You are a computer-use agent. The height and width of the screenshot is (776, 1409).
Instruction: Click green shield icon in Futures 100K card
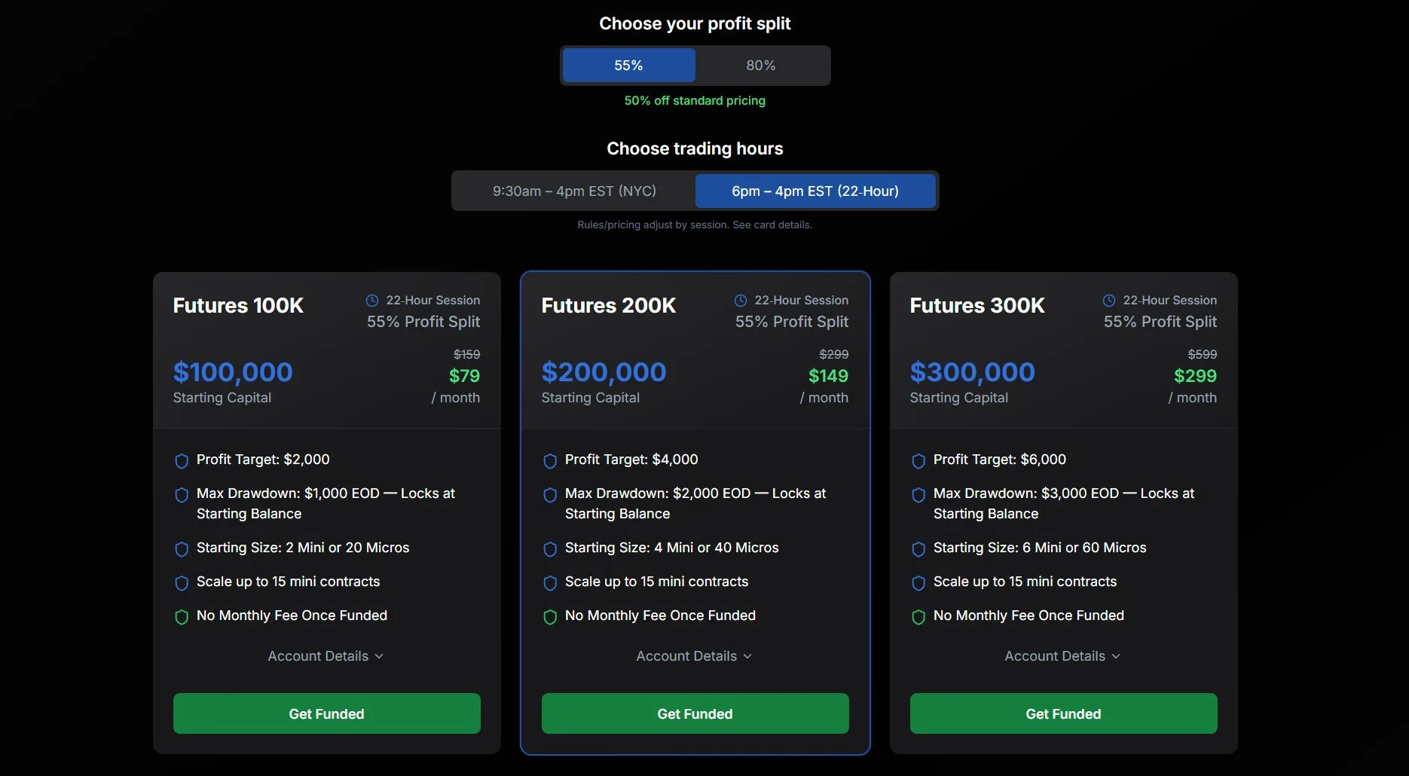point(182,617)
